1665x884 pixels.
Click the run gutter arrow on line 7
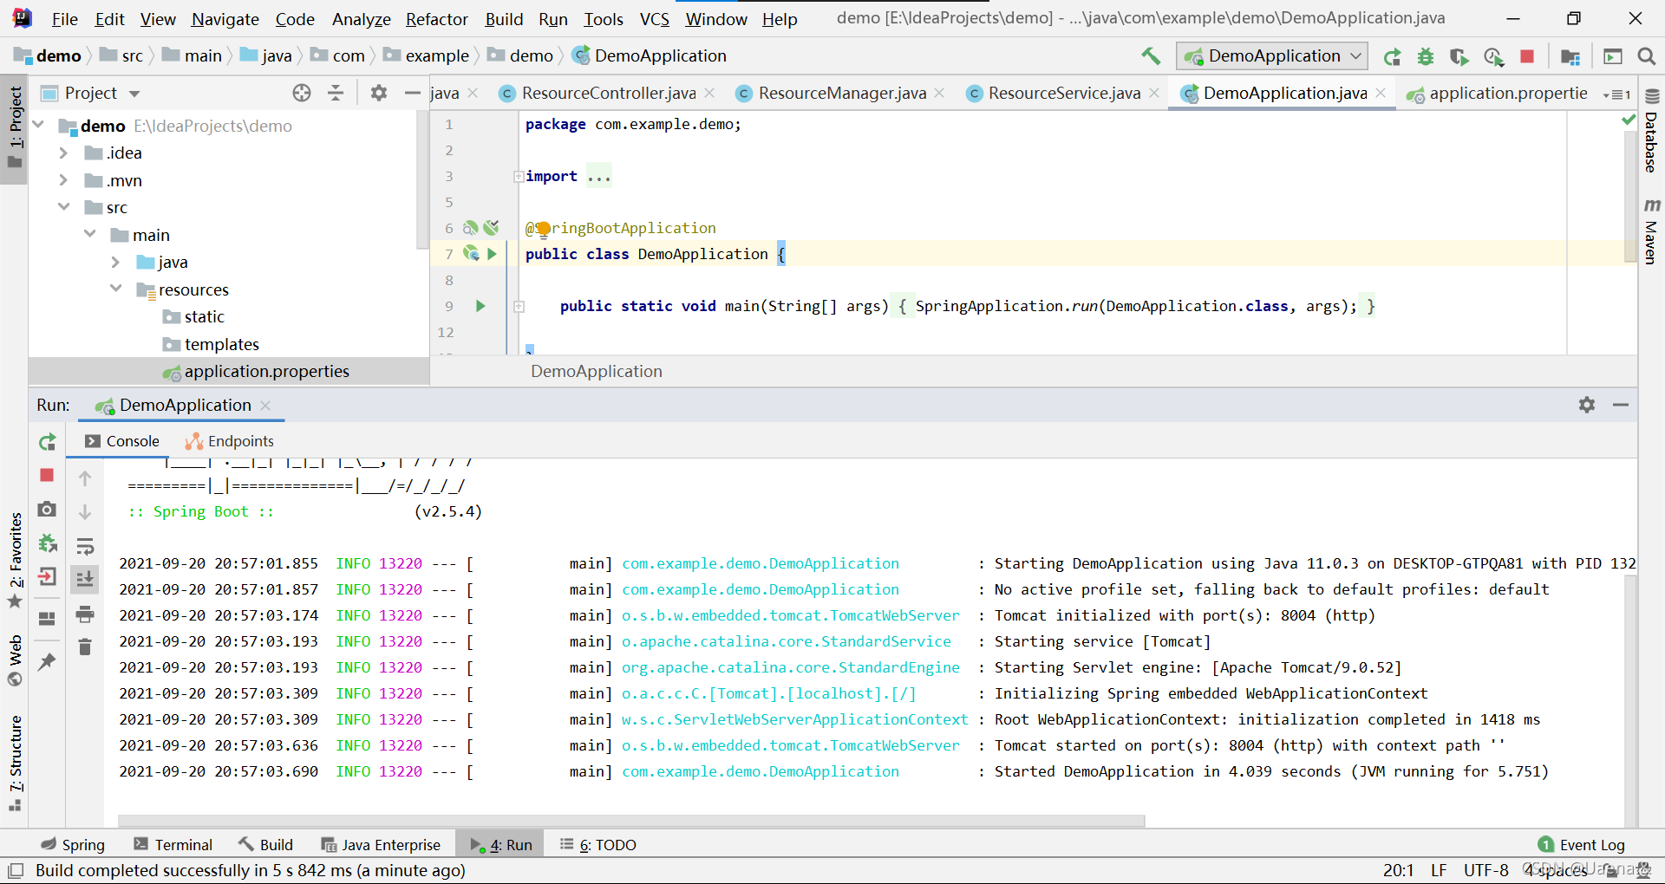coord(492,254)
